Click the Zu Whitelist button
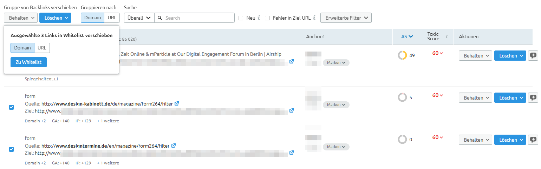The image size is (541, 169). pos(28,62)
